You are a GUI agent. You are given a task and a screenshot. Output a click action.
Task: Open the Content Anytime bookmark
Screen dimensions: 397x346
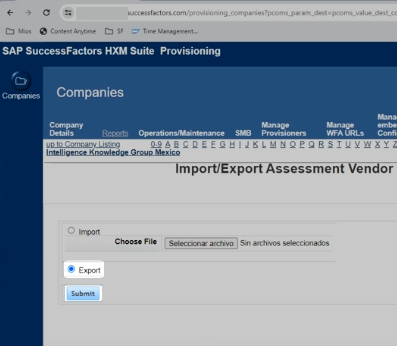click(68, 31)
